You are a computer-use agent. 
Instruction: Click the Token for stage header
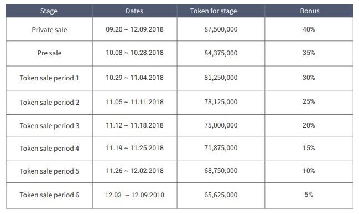tap(221, 11)
